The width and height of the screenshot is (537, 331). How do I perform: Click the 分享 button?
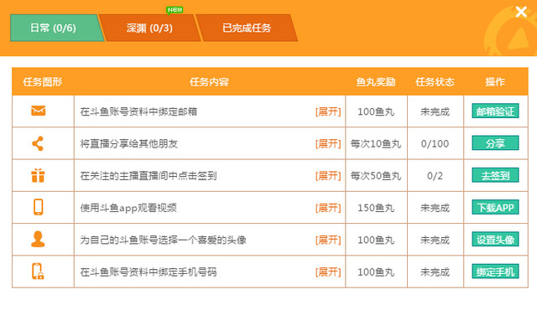click(x=495, y=143)
